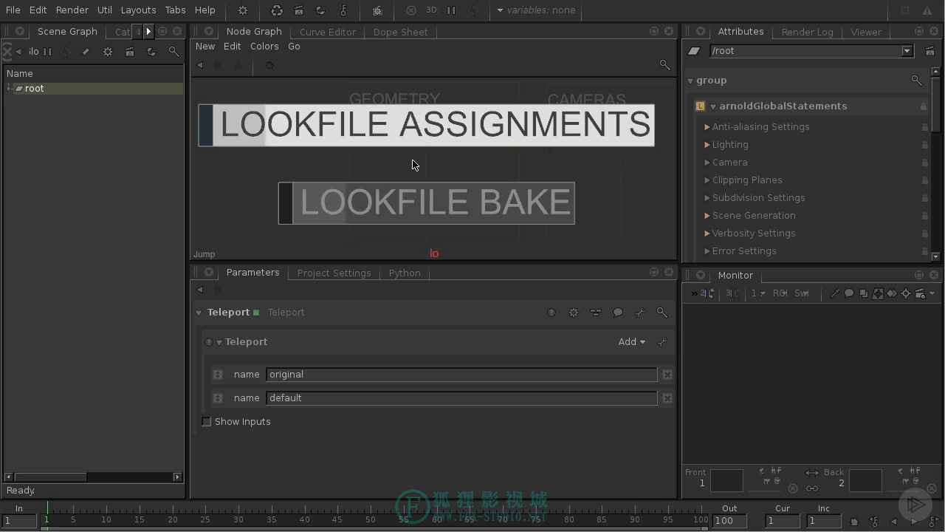Click the timeline Out frame field showing 100
The image size is (945, 532).
[729, 521]
